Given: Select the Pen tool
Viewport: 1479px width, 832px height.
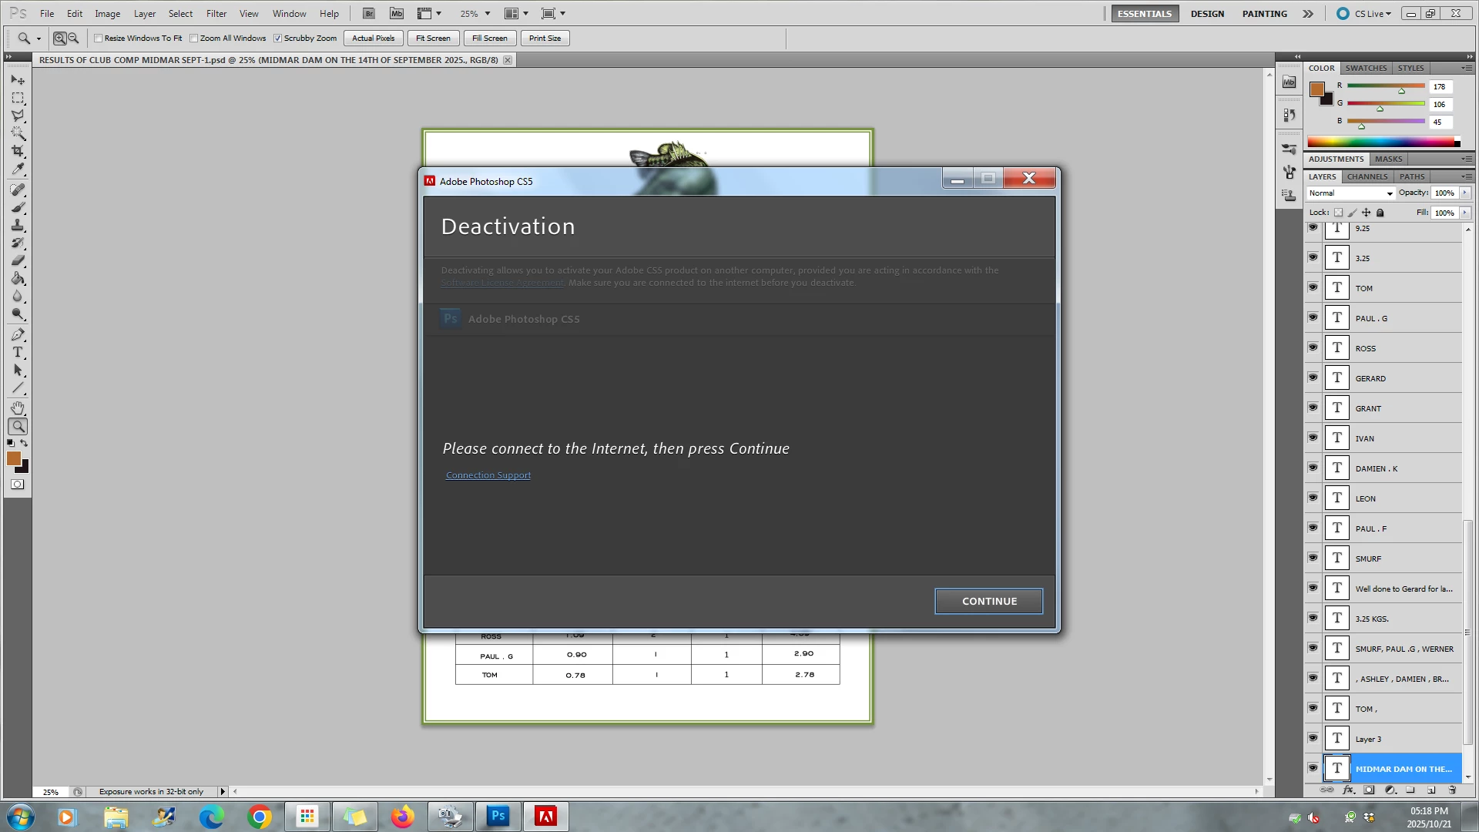Looking at the screenshot, I should (18, 335).
